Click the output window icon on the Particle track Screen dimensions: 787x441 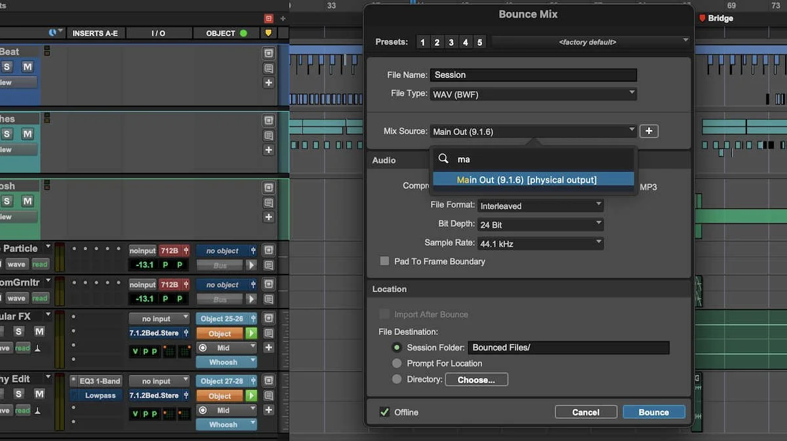click(x=268, y=250)
